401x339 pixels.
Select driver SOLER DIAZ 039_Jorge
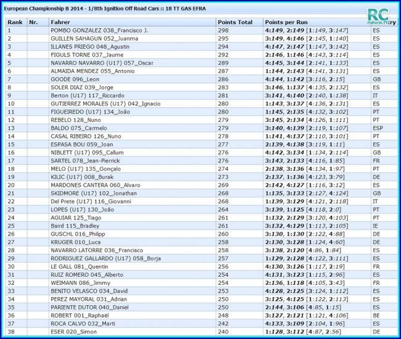(82, 88)
